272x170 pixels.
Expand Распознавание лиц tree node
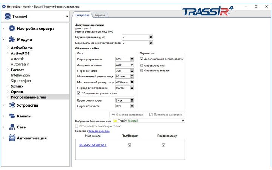(x=8, y=97)
